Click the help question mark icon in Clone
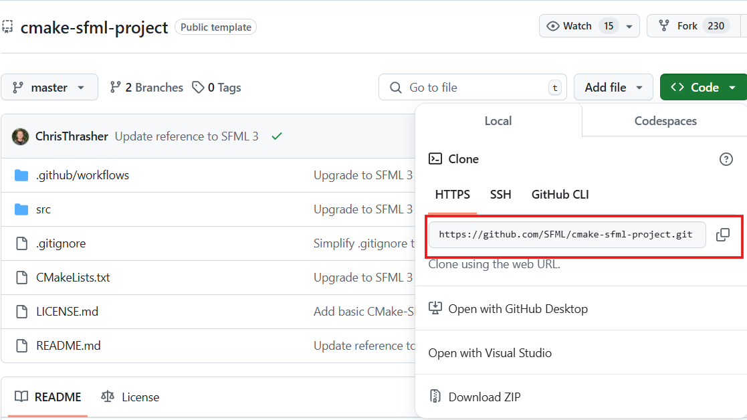Image resolution: width=747 pixels, height=420 pixels. [726, 159]
